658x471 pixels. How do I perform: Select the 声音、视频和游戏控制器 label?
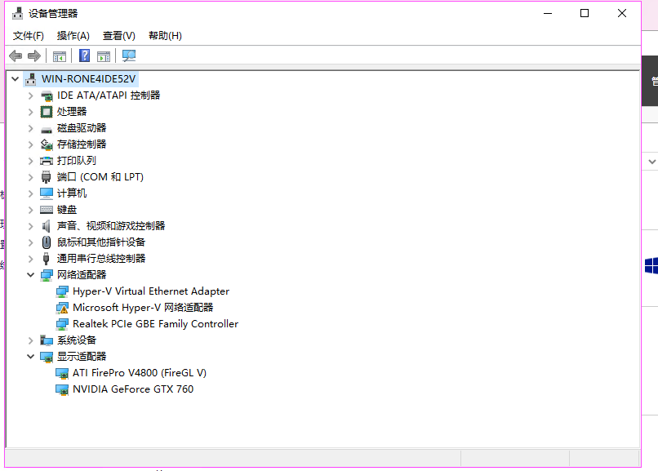(x=111, y=226)
